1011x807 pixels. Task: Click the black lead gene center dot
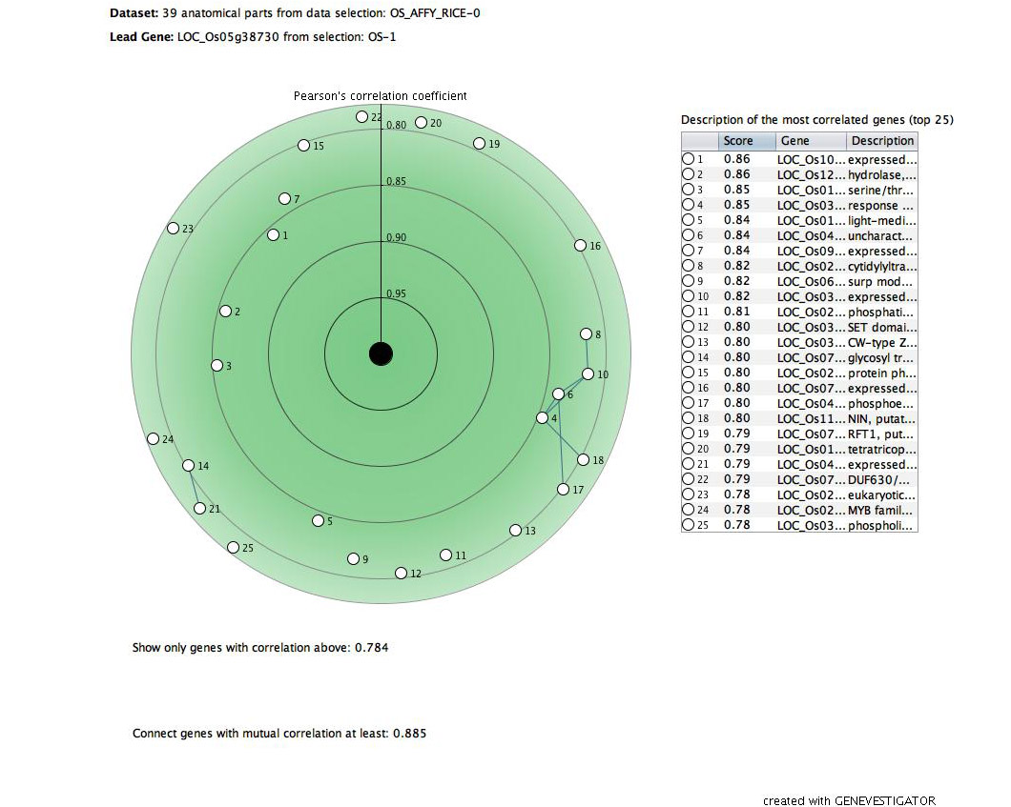point(381,354)
